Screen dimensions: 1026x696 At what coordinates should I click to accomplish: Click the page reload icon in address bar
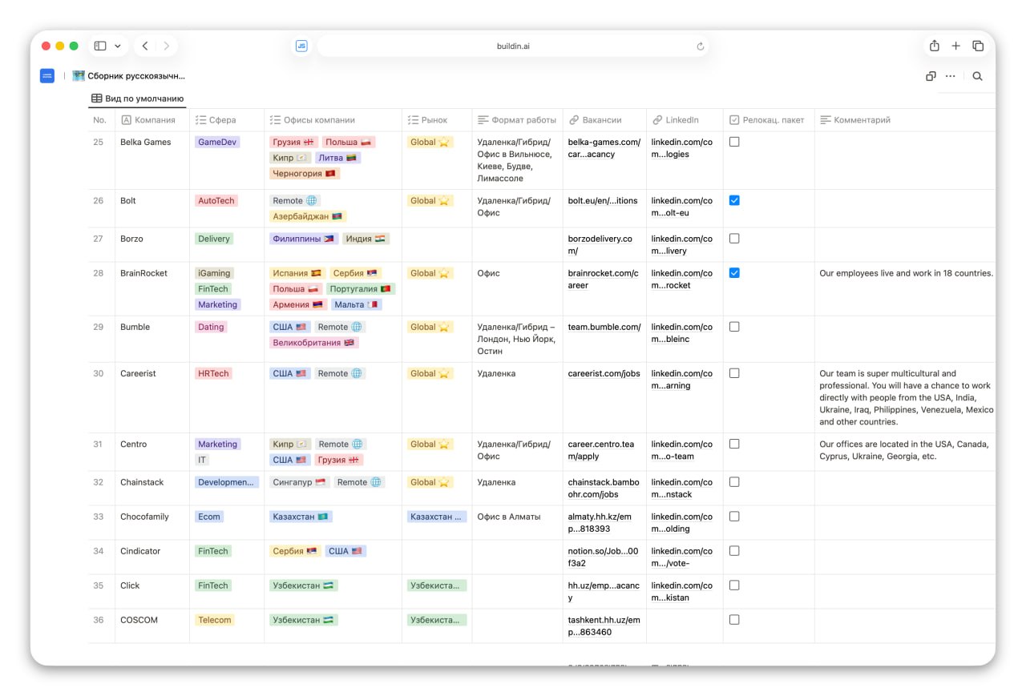pyautogui.click(x=700, y=46)
